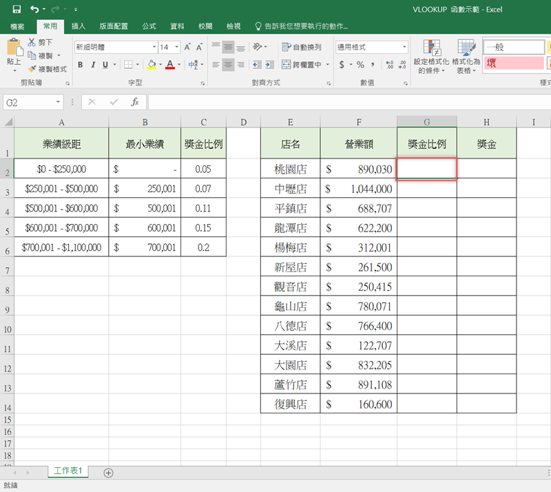
Task: Apply the pink 壞 (Bad) cell style
Action: (513, 63)
